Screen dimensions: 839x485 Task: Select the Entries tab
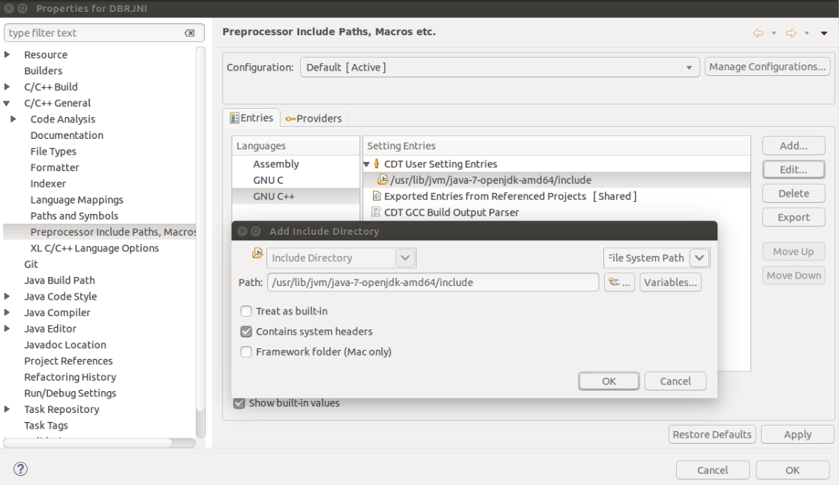(251, 118)
